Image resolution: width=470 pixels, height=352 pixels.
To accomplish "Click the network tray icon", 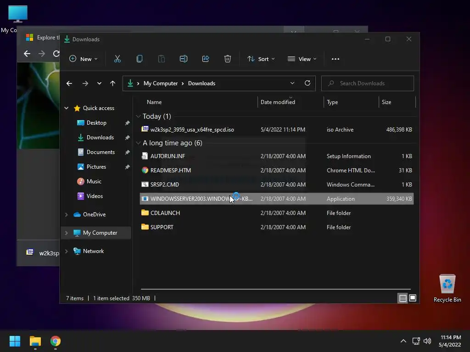I will point(416,341).
